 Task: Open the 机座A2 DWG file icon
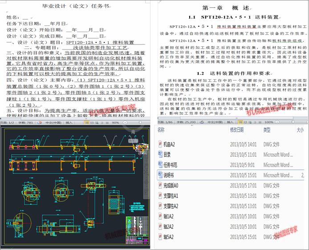click(160, 144)
